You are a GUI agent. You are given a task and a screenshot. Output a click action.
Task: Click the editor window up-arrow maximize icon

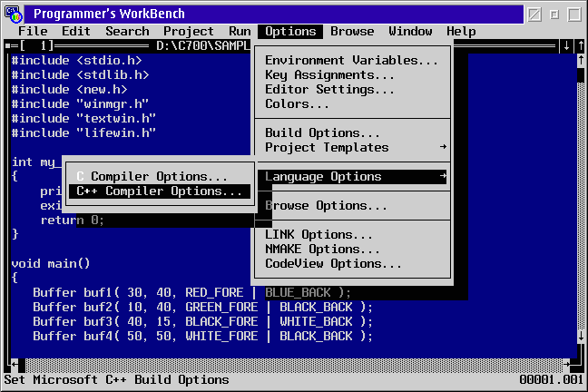point(581,45)
